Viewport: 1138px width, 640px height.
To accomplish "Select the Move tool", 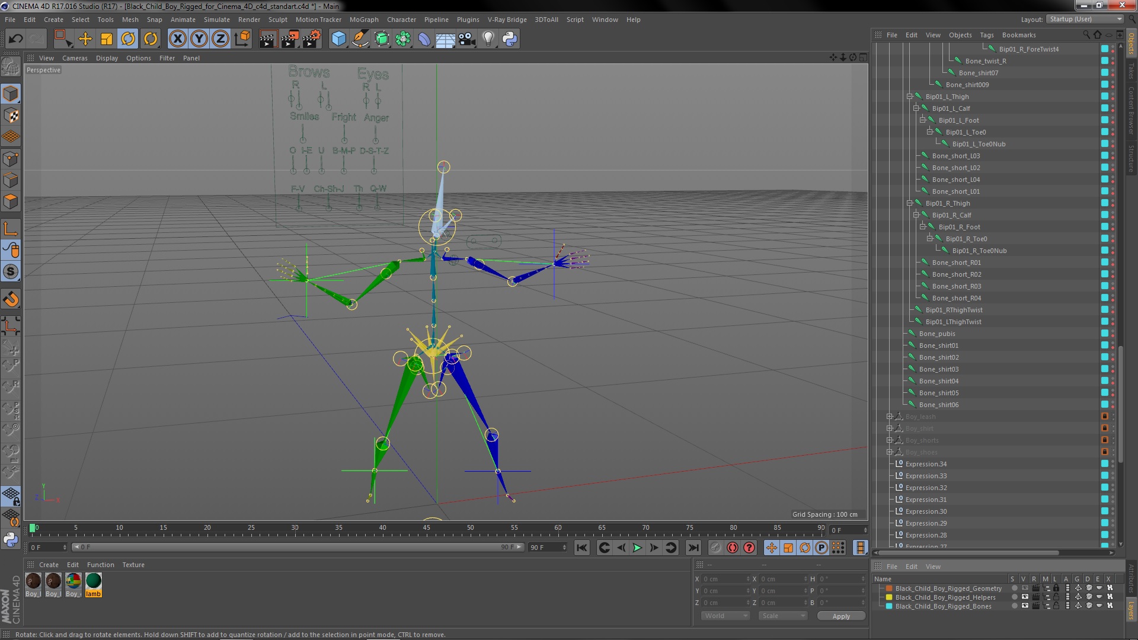I will click(85, 39).
